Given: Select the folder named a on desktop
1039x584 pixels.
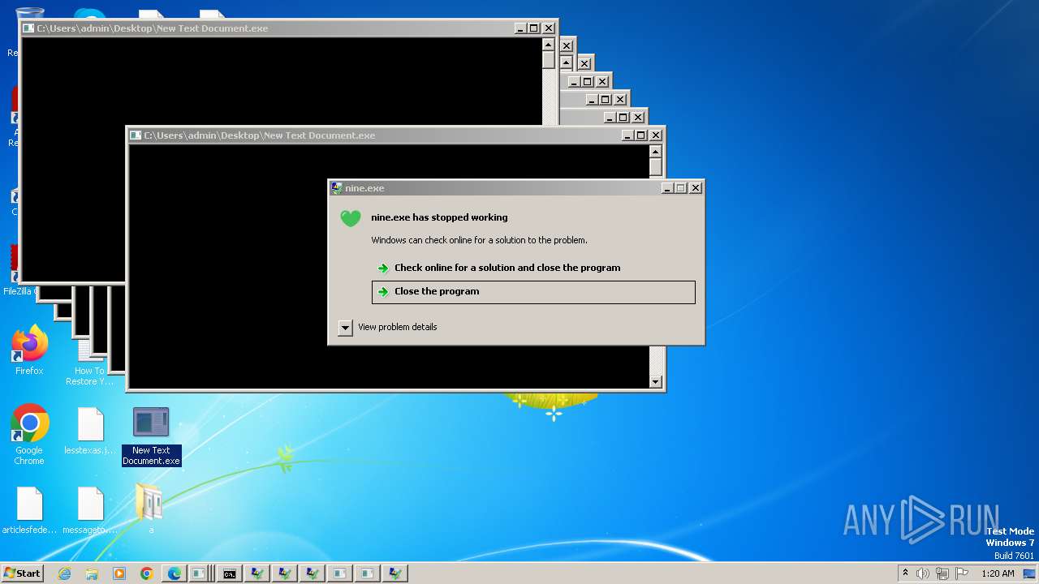Looking at the screenshot, I should 151,509.
